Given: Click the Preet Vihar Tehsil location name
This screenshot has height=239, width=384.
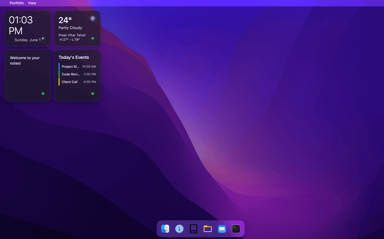Looking at the screenshot, I should point(72,35).
